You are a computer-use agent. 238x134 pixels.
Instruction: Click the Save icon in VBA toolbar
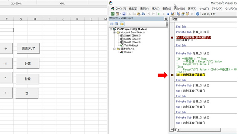pos(124,14)
